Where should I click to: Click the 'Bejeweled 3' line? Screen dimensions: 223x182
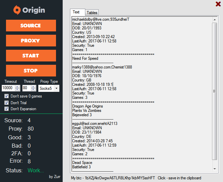82,115
